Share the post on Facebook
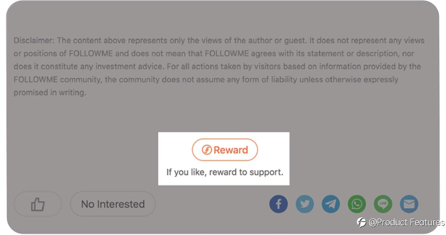Viewport: 446px width, 235px height. coord(278,204)
